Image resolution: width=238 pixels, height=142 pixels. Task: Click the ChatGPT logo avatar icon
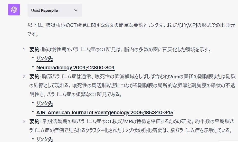pos(14,10)
